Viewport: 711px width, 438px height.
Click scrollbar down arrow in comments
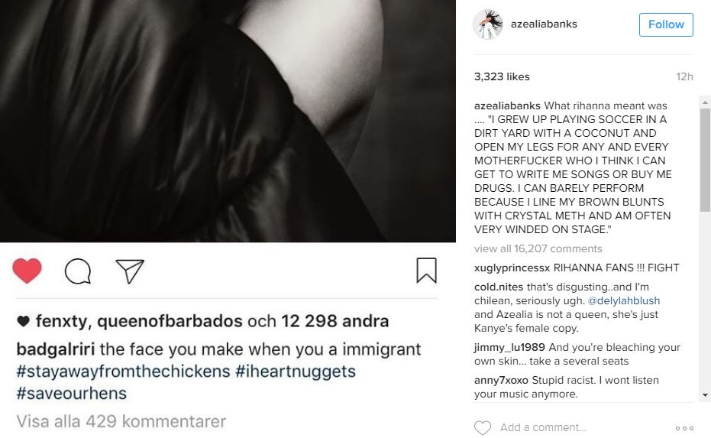705,395
